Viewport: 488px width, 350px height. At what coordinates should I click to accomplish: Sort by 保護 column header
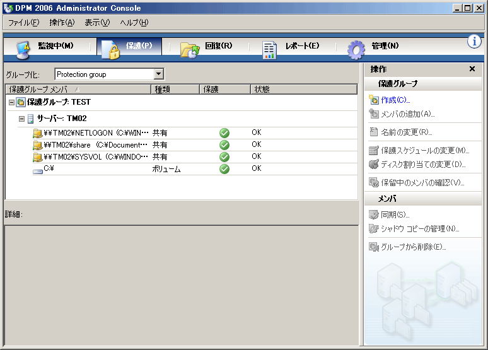click(225, 90)
